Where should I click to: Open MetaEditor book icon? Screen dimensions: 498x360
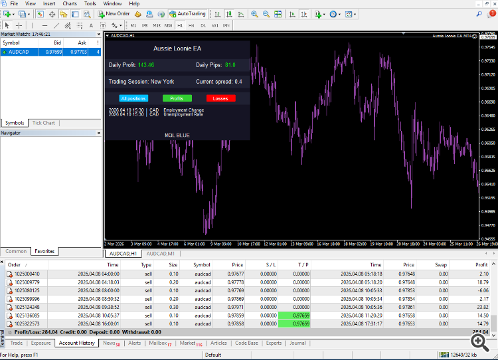(x=138, y=14)
